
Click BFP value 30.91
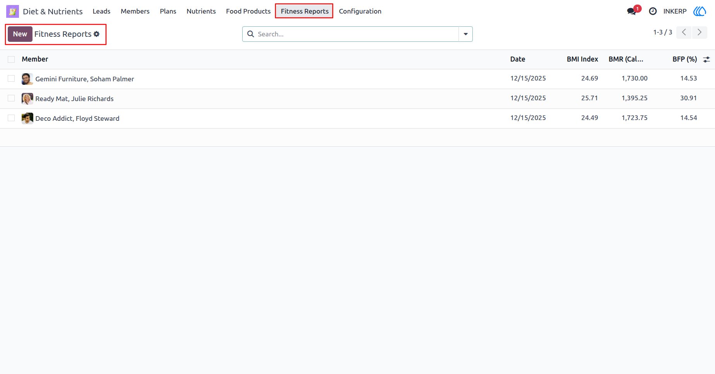(688, 98)
